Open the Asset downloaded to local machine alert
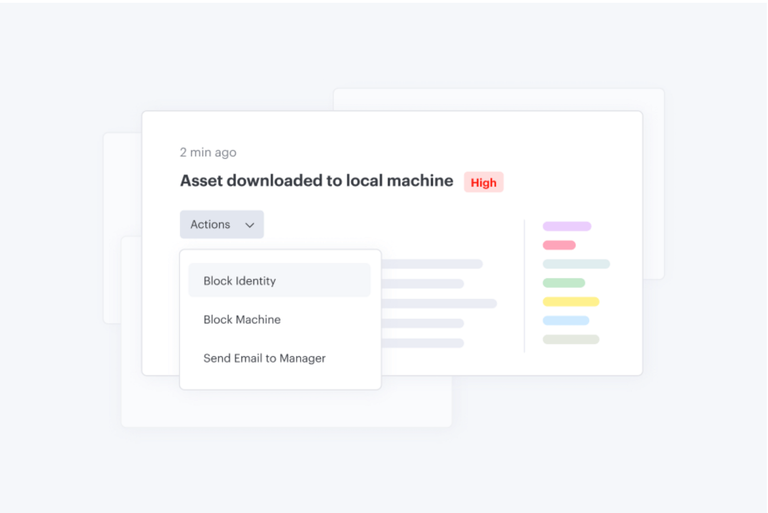Screen dimensions: 768x513 [317, 181]
